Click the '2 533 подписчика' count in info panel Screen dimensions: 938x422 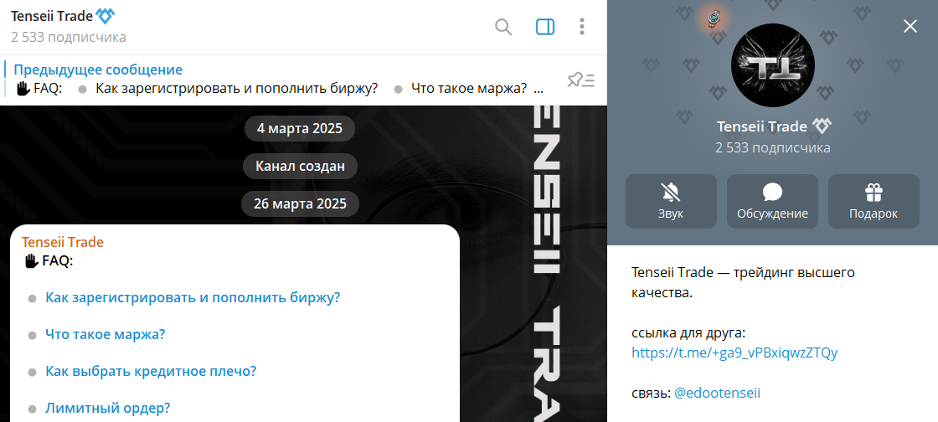pos(772,147)
